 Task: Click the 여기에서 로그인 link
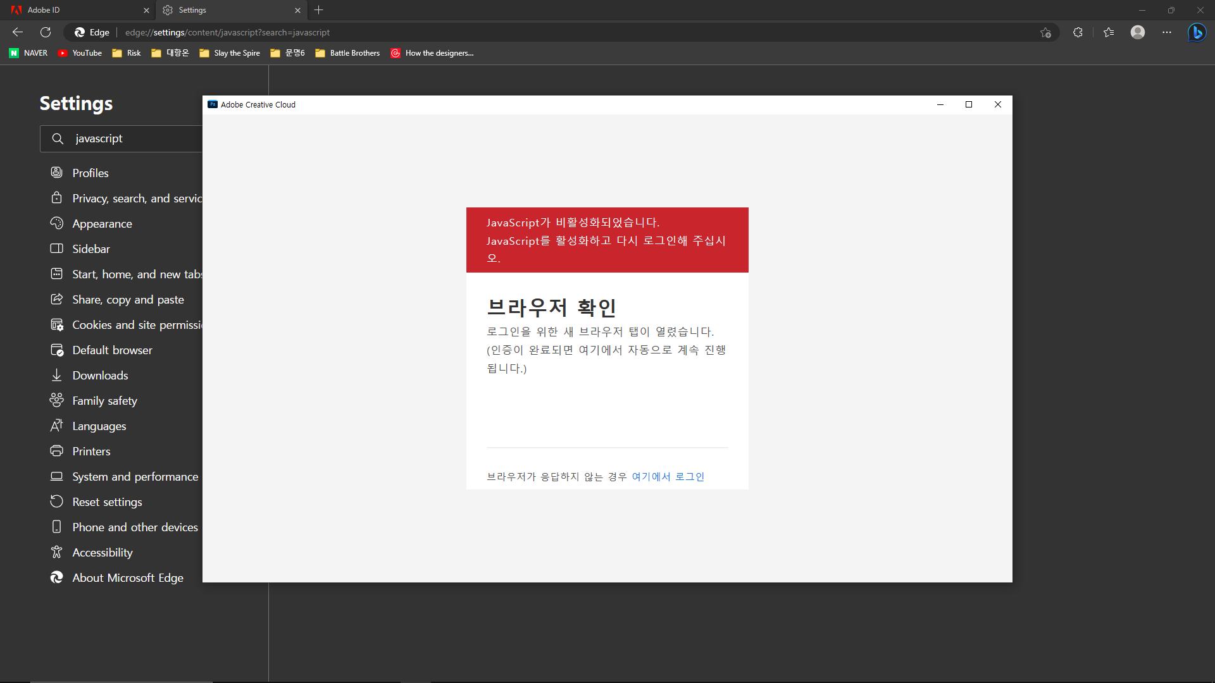(668, 476)
